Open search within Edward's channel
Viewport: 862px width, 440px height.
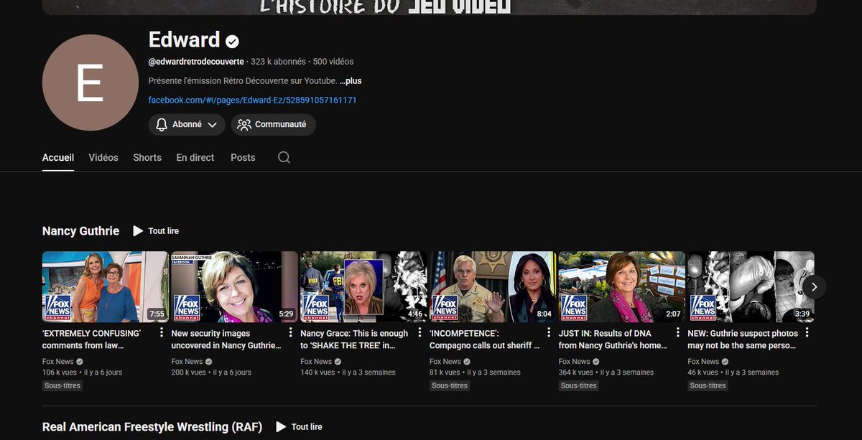[x=284, y=157]
